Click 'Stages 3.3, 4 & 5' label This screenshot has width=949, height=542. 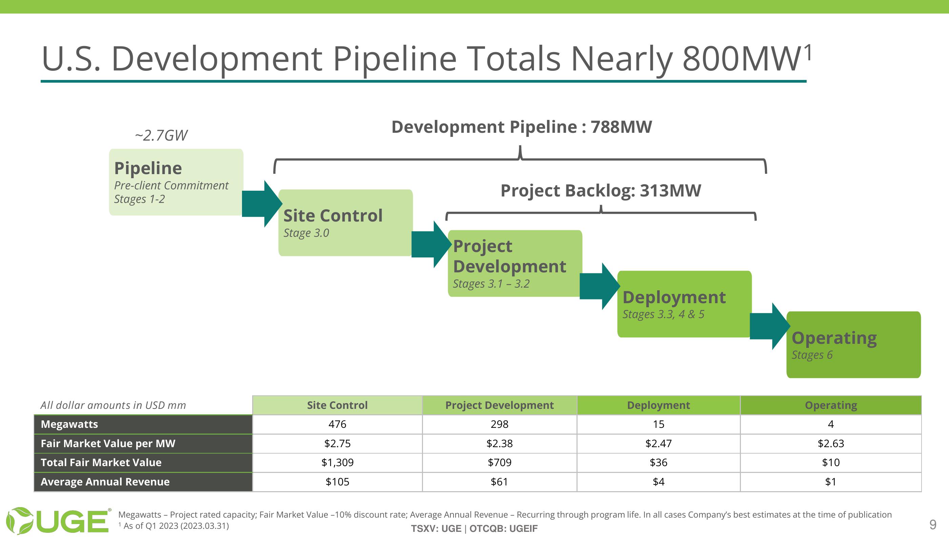coord(663,315)
